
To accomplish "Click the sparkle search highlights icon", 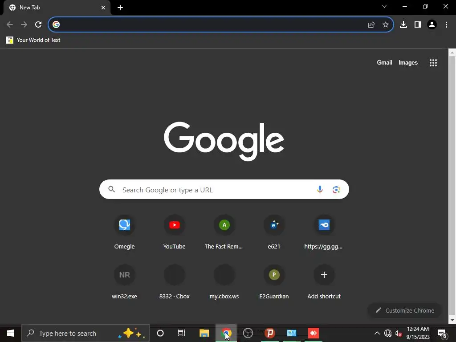I will tap(131, 333).
